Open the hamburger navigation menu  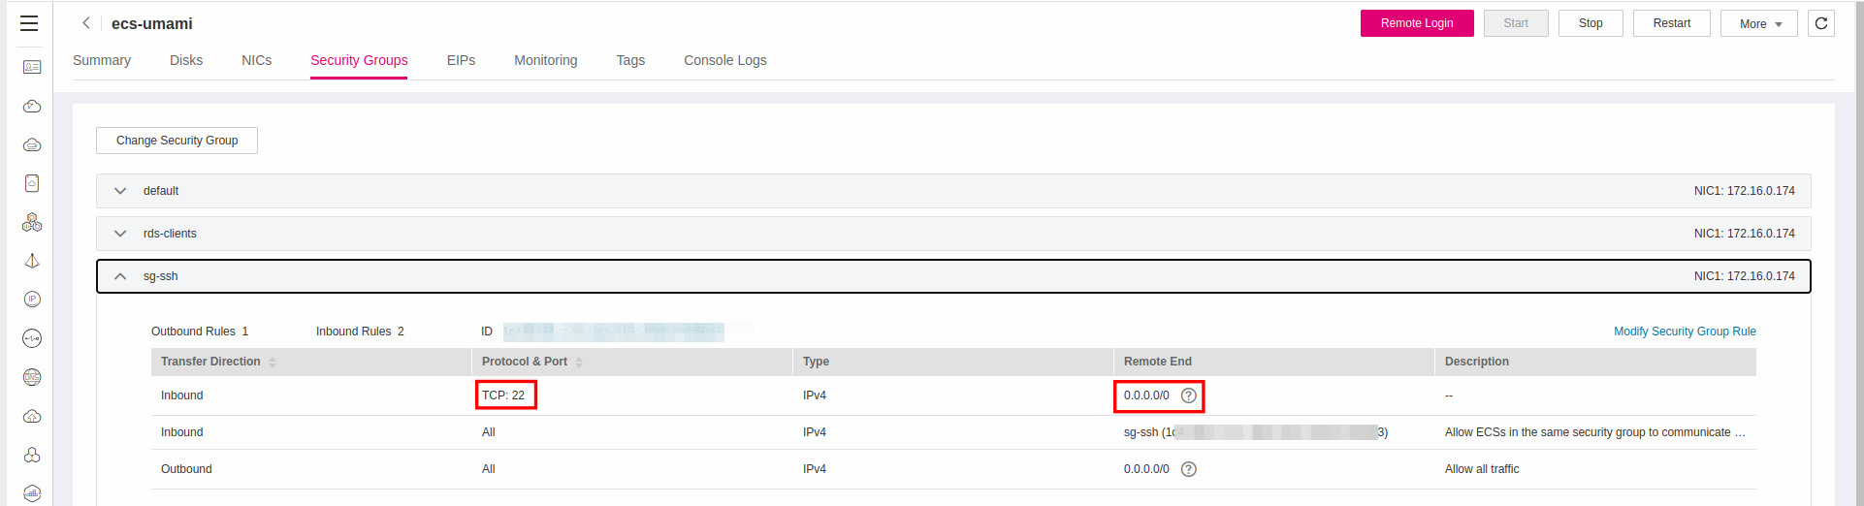click(x=29, y=23)
